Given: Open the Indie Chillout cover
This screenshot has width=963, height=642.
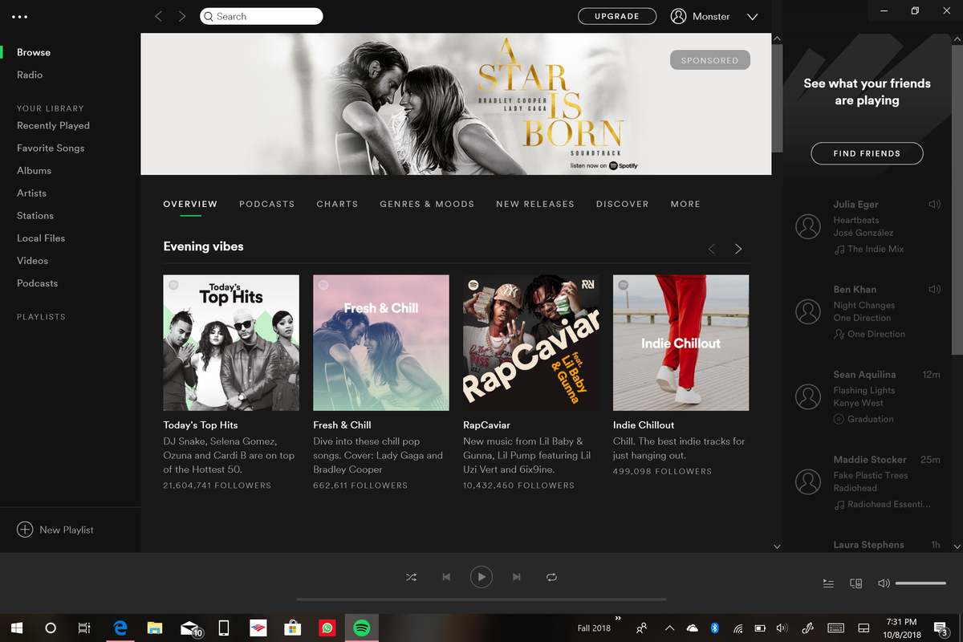Looking at the screenshot, I should coord(681,343).
